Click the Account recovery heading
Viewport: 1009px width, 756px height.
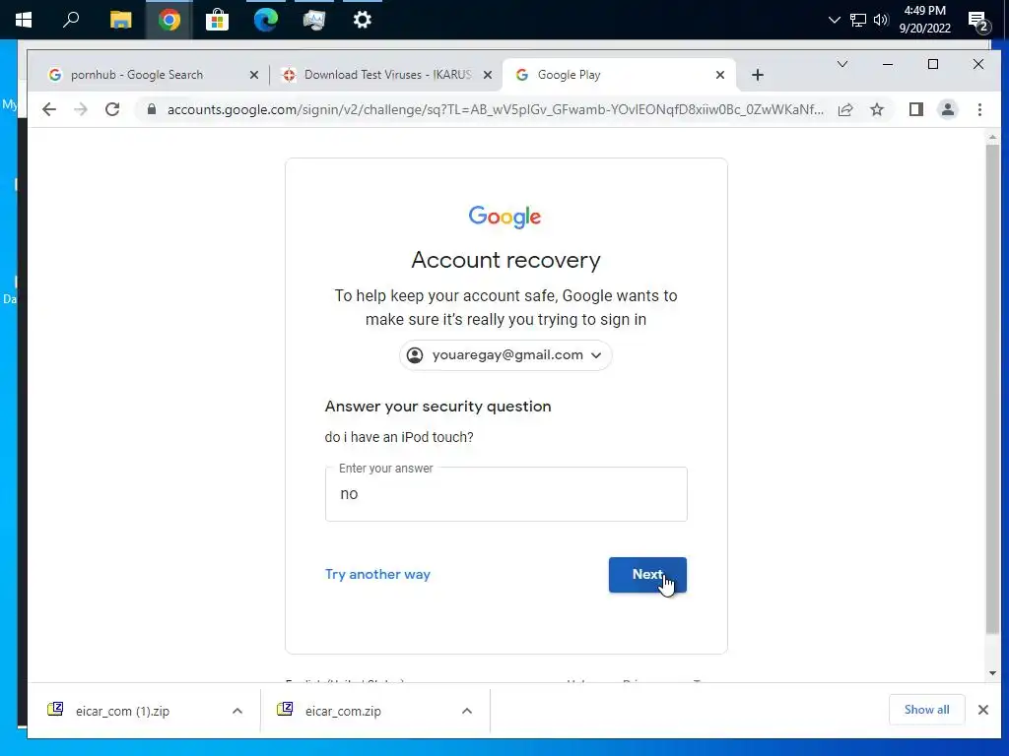point(505,260)
